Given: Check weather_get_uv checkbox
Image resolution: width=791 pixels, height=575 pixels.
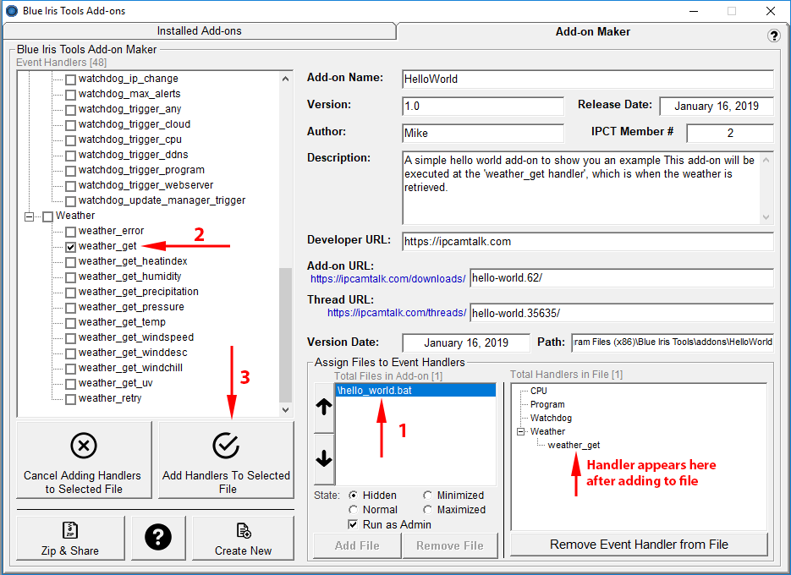Looking at the screenshot, I should 70,384.
